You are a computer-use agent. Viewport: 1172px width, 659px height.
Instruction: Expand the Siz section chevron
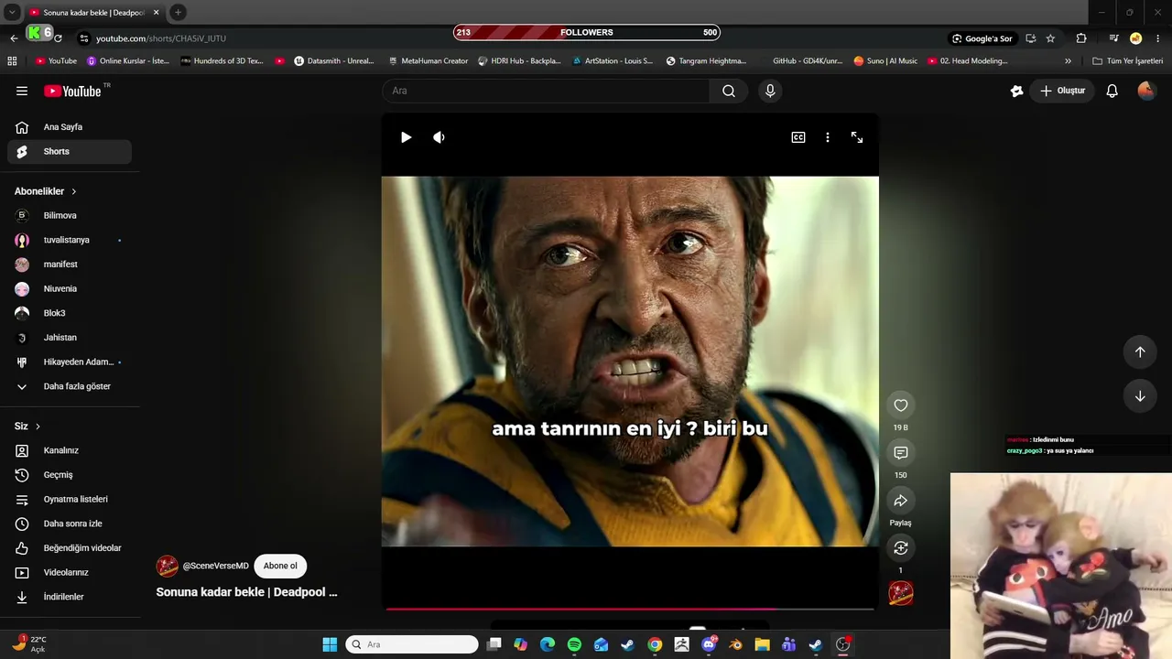[x=38, y=427]
